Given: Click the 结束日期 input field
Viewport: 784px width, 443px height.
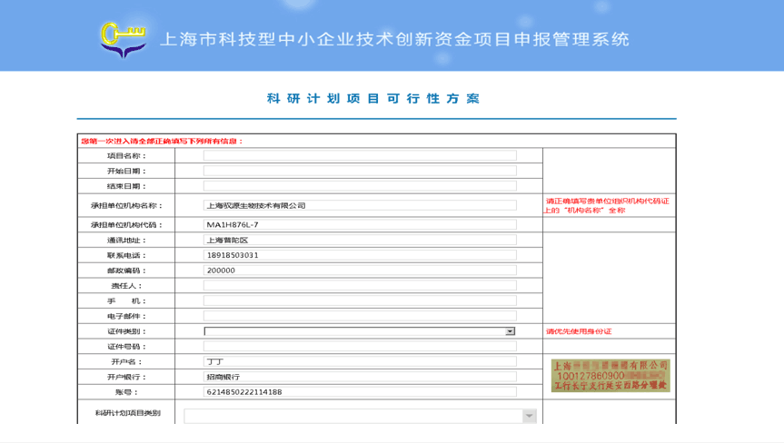Looking at the screenshot, I should click(x=360, y=186).
